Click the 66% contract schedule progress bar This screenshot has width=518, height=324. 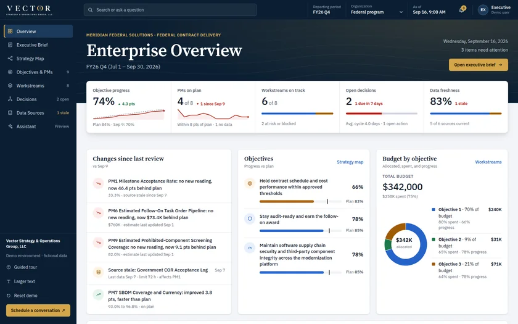[301, 201]
